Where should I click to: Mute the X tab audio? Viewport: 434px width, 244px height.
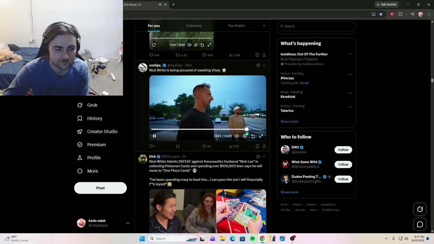160,4
